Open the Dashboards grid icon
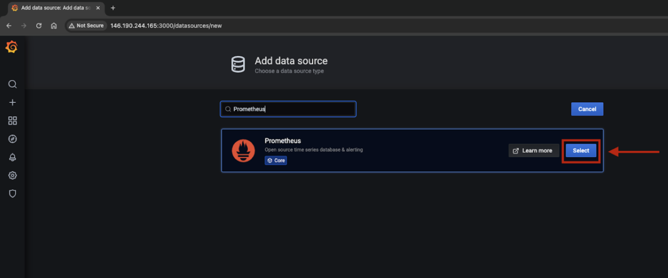Image resolution: width=668 pixels, height=278 pixels. pos(12,121)
